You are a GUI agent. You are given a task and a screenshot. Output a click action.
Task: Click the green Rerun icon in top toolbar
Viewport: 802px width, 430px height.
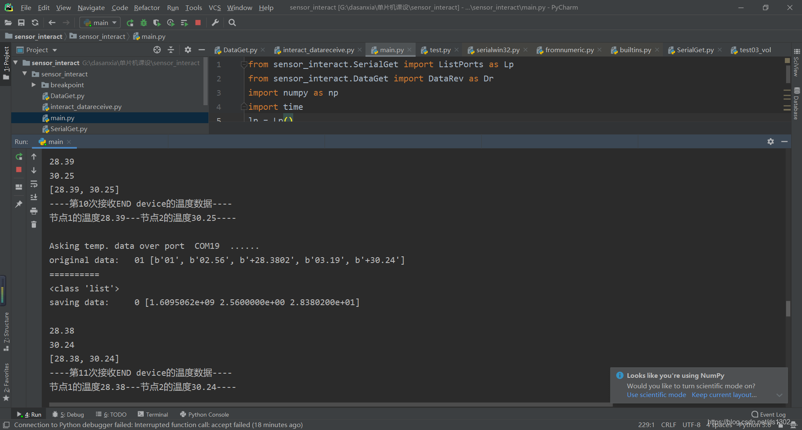[x=130, y=23]
